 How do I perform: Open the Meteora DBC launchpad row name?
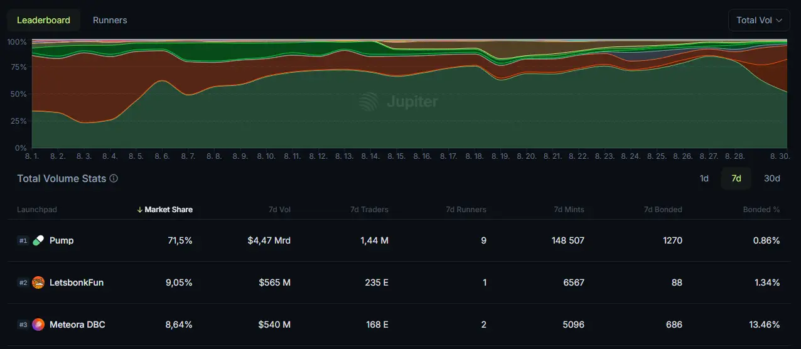[77, 325]
